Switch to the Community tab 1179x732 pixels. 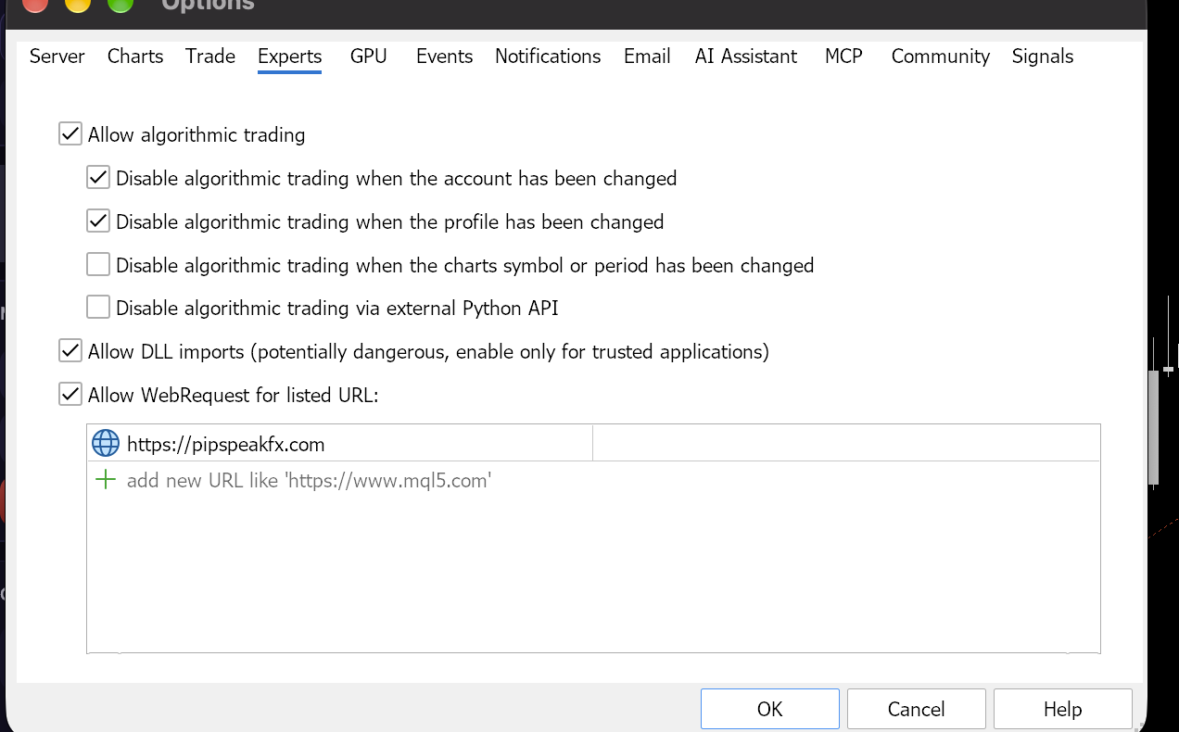tap(940, 57)
